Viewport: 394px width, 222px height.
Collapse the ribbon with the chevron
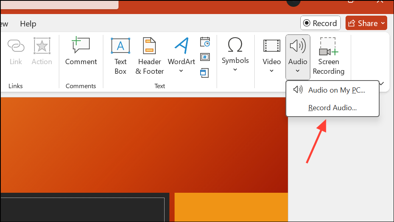[x=382, y=83]
